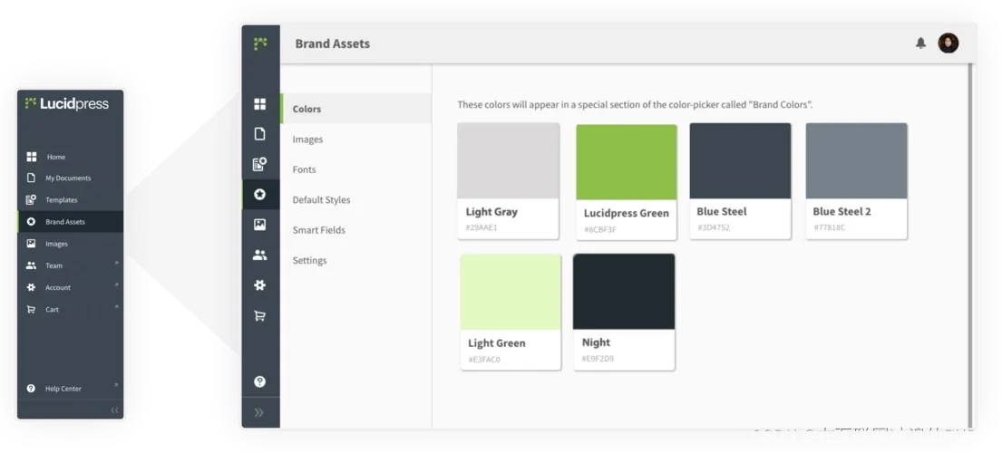The image size is (1002, 453).
Task: Open shopping cart icon in collapsed rail
Action: [x=259, y=315]
